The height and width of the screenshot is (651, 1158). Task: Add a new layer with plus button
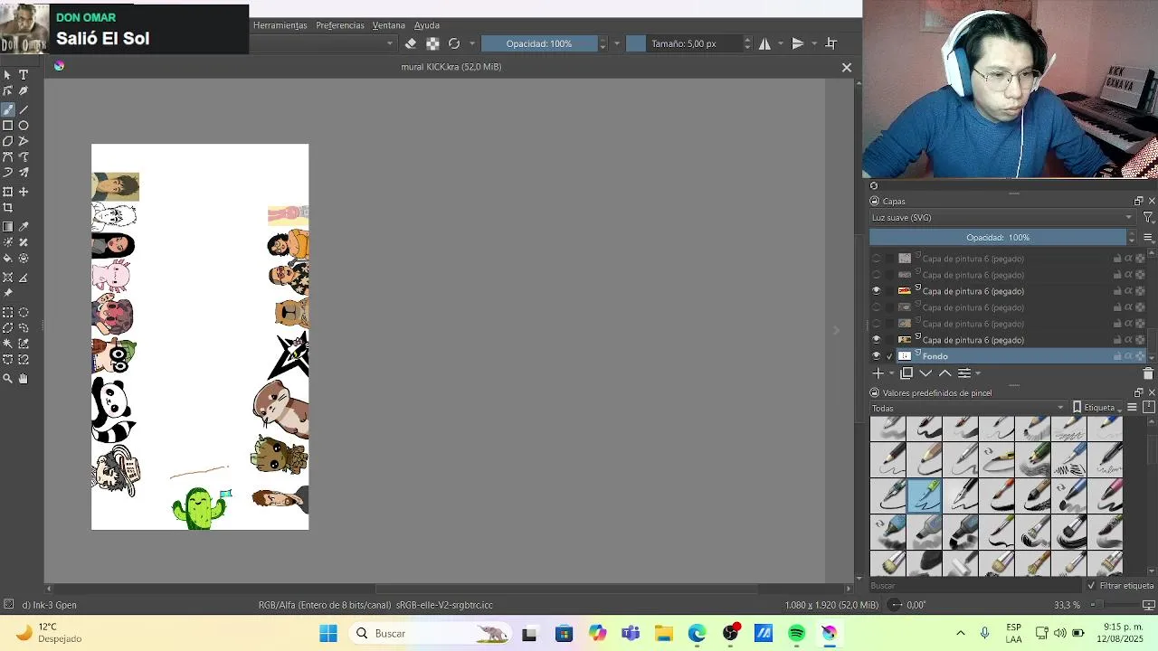pyautogui.click(x=878, y=373)
